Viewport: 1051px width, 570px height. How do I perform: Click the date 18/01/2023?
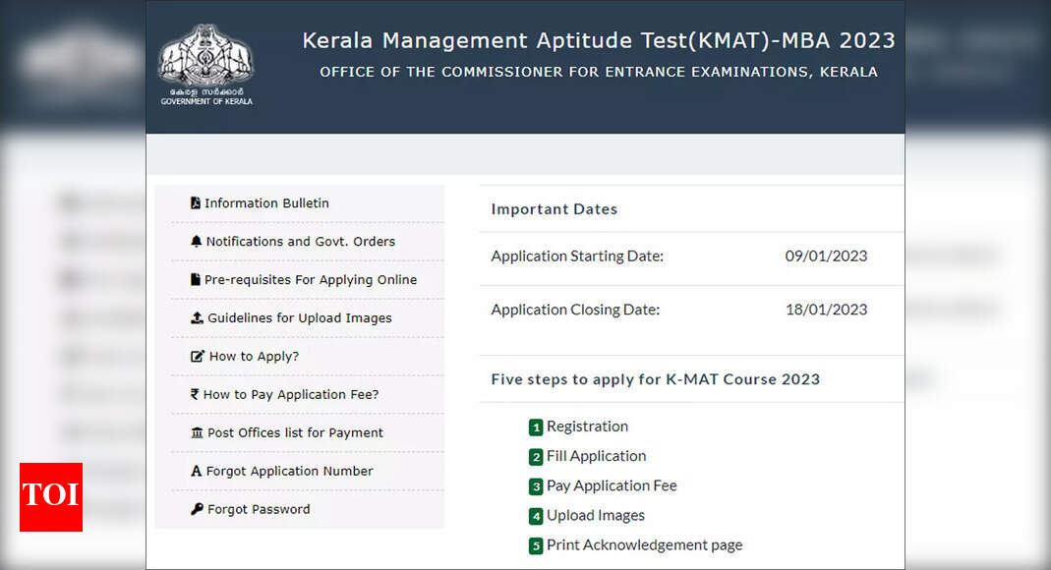[x=827, y=310]
